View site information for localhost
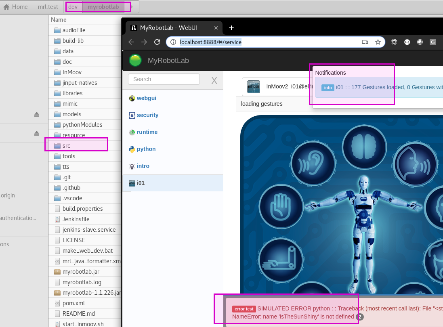Screen dimensions: 443x327 click(173, 42)
